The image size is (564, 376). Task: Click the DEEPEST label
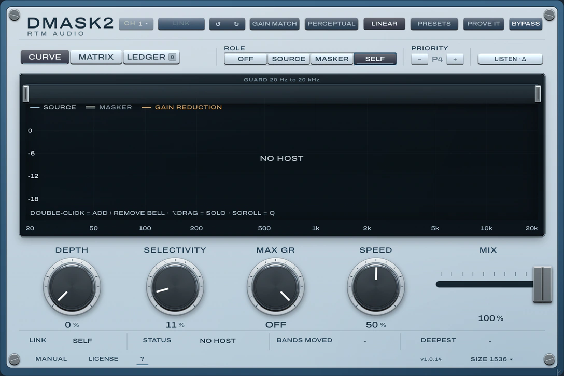[x=438, y=340]
